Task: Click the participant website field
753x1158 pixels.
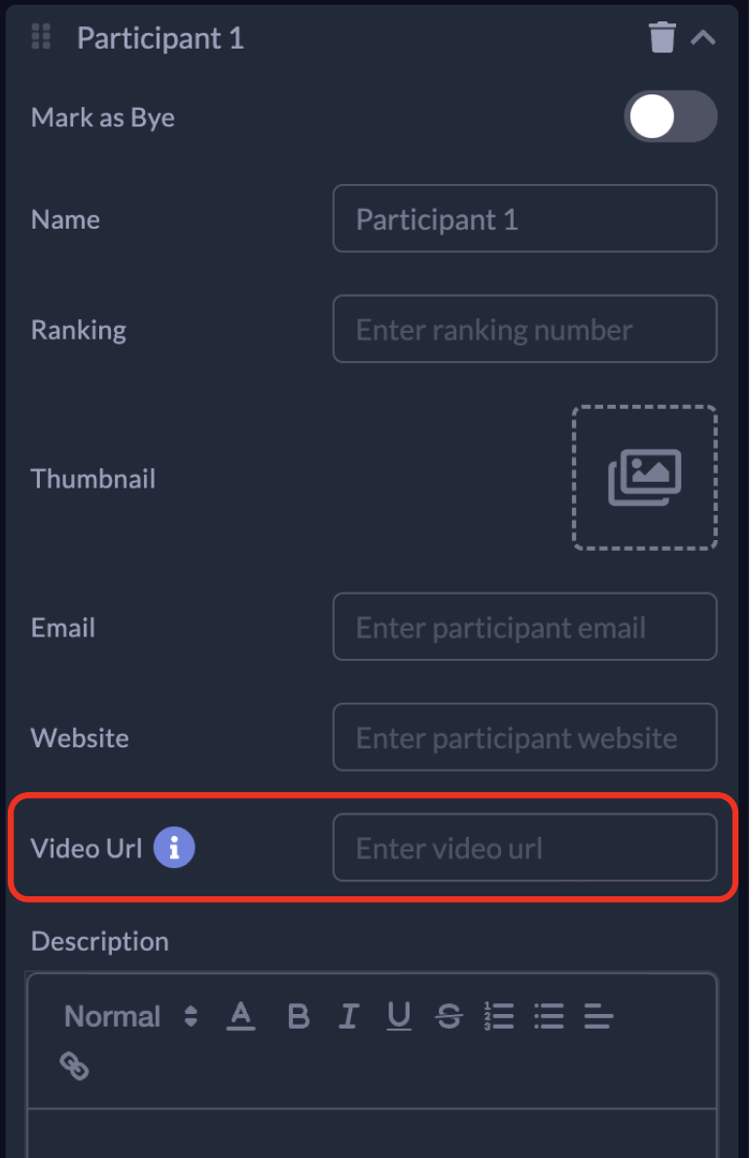Action: [x=524, y=738]
